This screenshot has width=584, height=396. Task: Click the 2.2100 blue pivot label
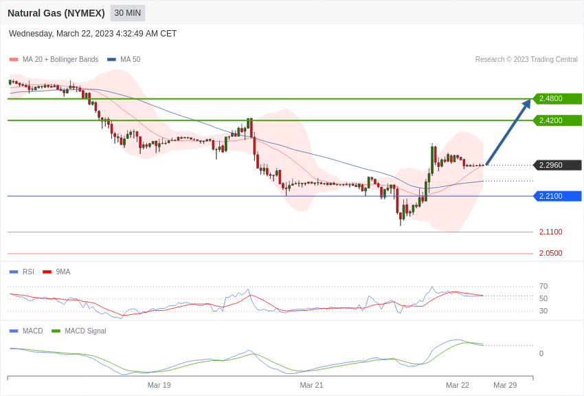click(557, 196)
